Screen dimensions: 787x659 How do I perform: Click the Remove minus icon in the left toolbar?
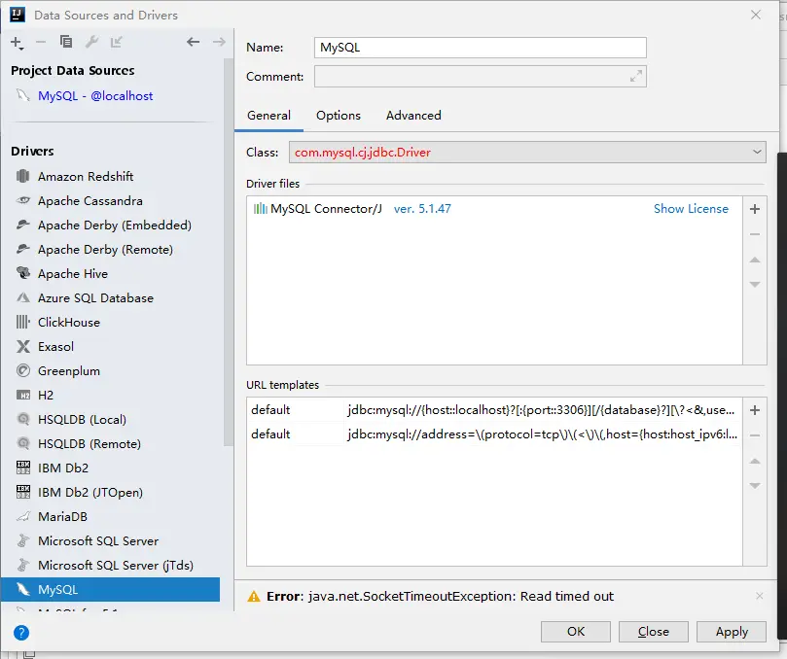pyautogui.click(x=41, y=42)
